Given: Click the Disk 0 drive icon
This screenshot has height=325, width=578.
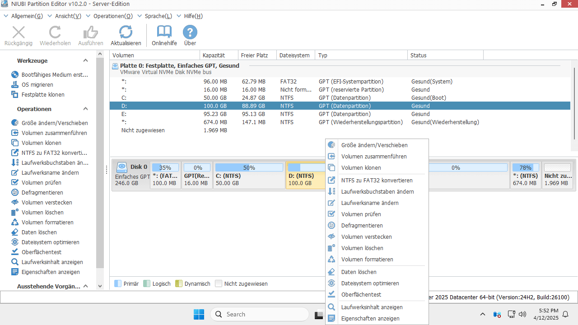Looking at the screenshot, I should click(x=122, y=167).
